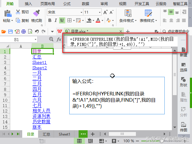Click the increase font size A+ icon
This screenshot has height=144, width=192.
pyautogui.click(x=105, y=12)
